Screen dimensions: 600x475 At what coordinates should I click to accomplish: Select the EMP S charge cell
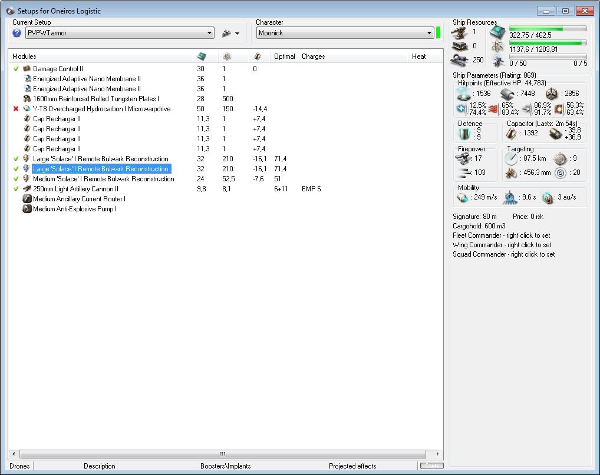pos(311,189)
